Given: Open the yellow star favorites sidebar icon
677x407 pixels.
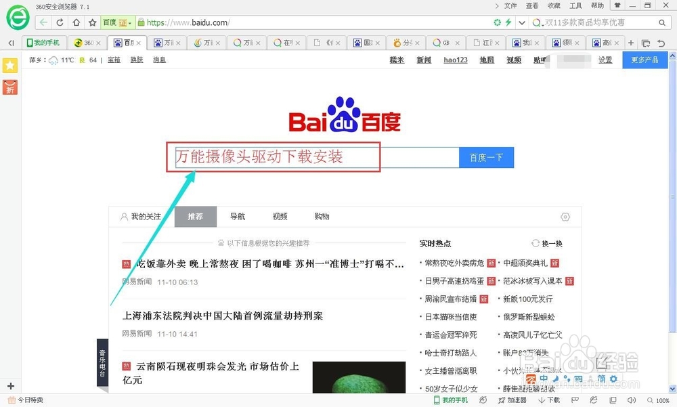Looking at the screenshot, I should (x=10, y=65).
